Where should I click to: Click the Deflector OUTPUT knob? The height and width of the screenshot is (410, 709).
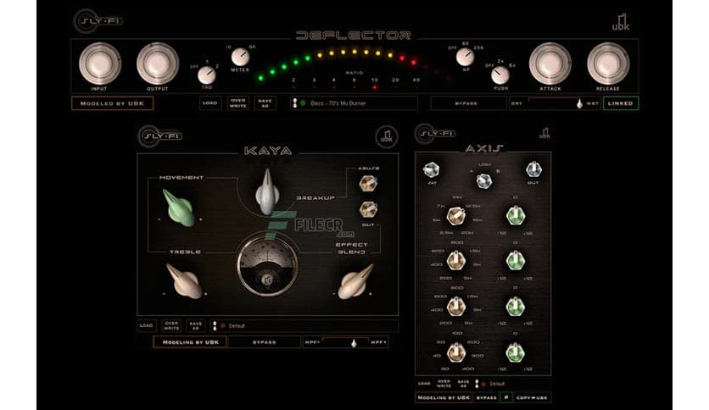click(158, 64)
